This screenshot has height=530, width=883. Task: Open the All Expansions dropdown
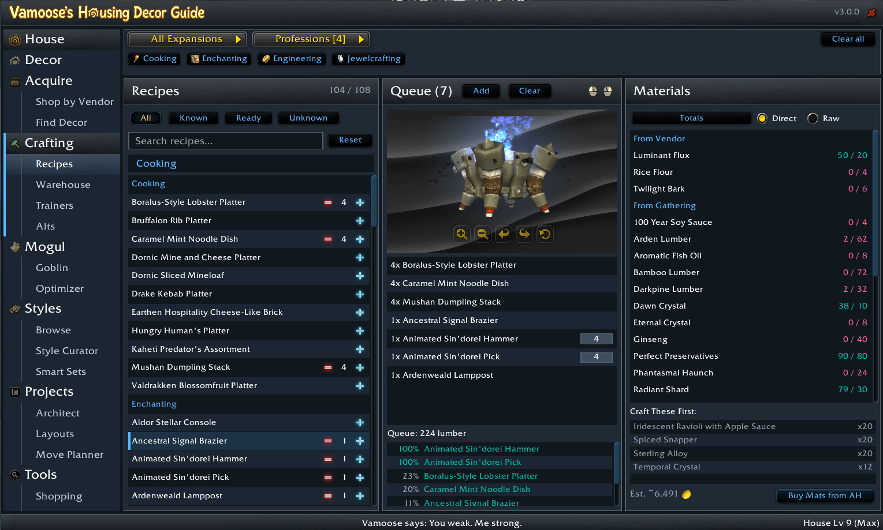click(x=187, y=39)
